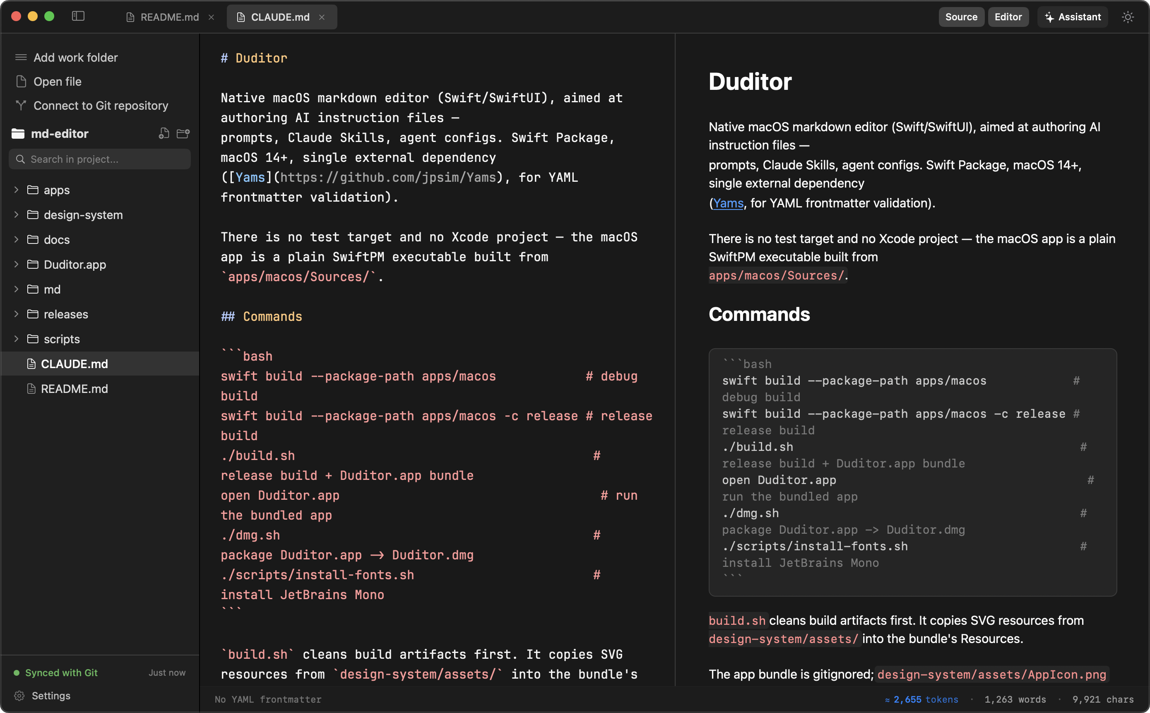1150x713 pixels.
Task: Click the No YAML frontmatter status
Action: (268, 699)
